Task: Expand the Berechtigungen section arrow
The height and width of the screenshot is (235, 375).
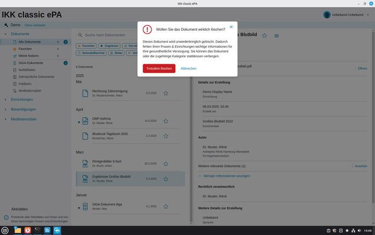Action: [6, 109]
